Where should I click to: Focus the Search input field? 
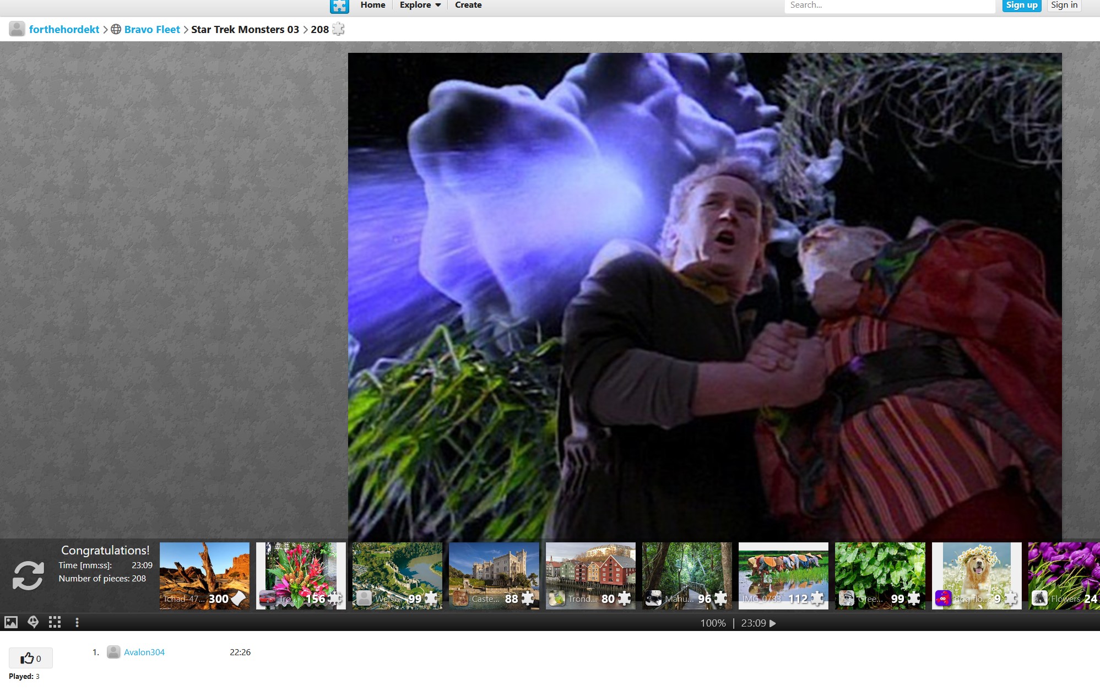click(x=889, y=6)
